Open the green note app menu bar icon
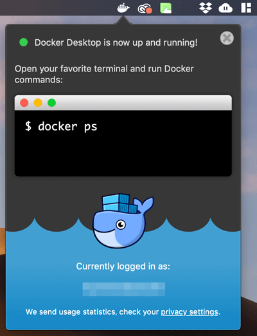 pos(166,8)
